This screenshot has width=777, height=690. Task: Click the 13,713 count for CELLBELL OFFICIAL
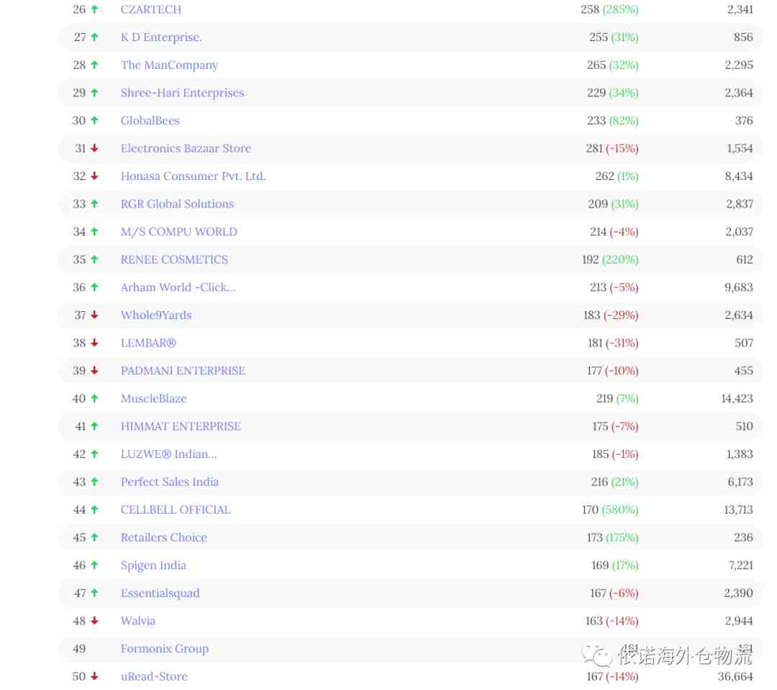[x=738, y=509]
